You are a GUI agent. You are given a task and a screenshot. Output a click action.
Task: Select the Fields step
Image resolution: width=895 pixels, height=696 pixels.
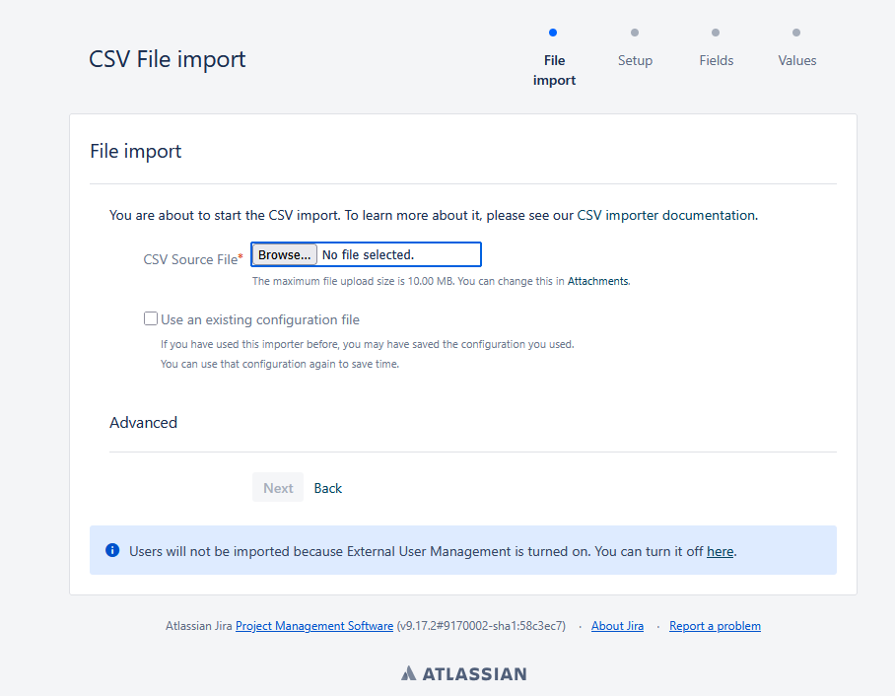[716, 60]
